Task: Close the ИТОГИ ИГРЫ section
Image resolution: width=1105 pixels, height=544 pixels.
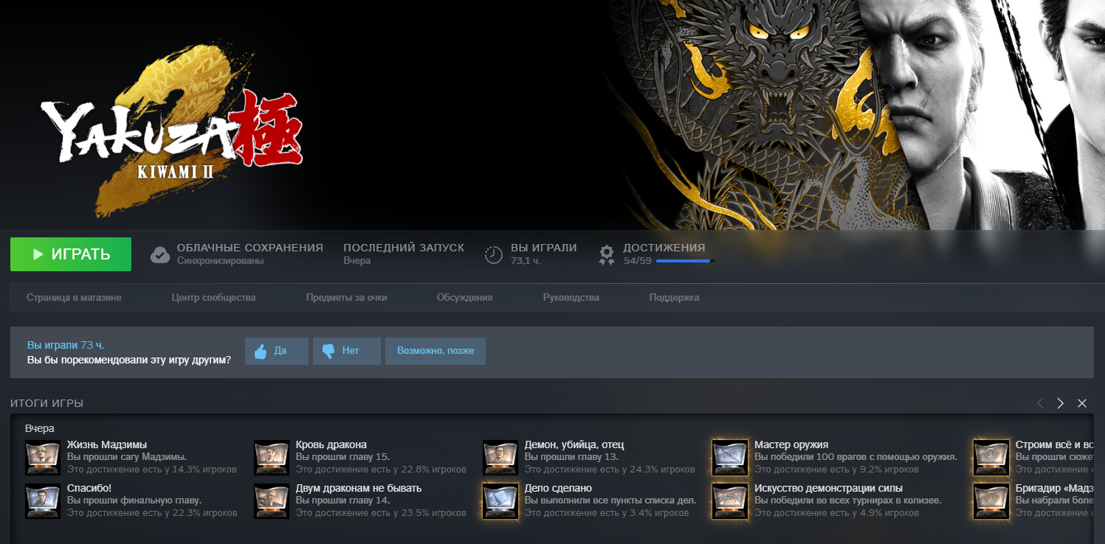Action: click(x=1082, y=403)
